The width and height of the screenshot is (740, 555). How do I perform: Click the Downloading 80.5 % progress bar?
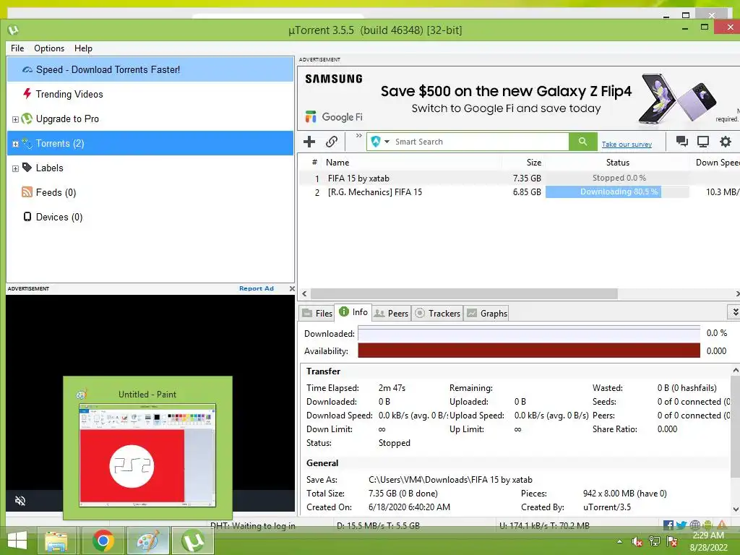617,192
